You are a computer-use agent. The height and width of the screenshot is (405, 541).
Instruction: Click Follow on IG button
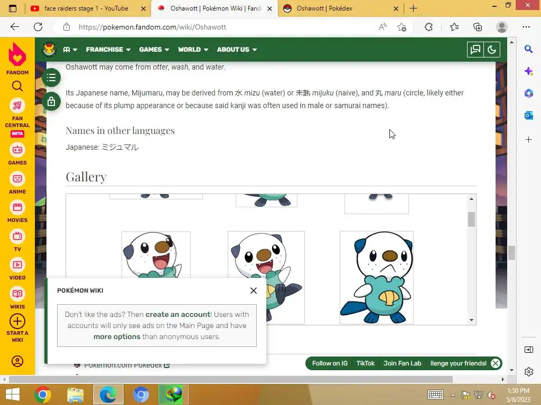(330, 363)
